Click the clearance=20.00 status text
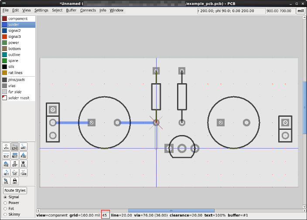The image size is (307, 220). [x=186, y=215]
